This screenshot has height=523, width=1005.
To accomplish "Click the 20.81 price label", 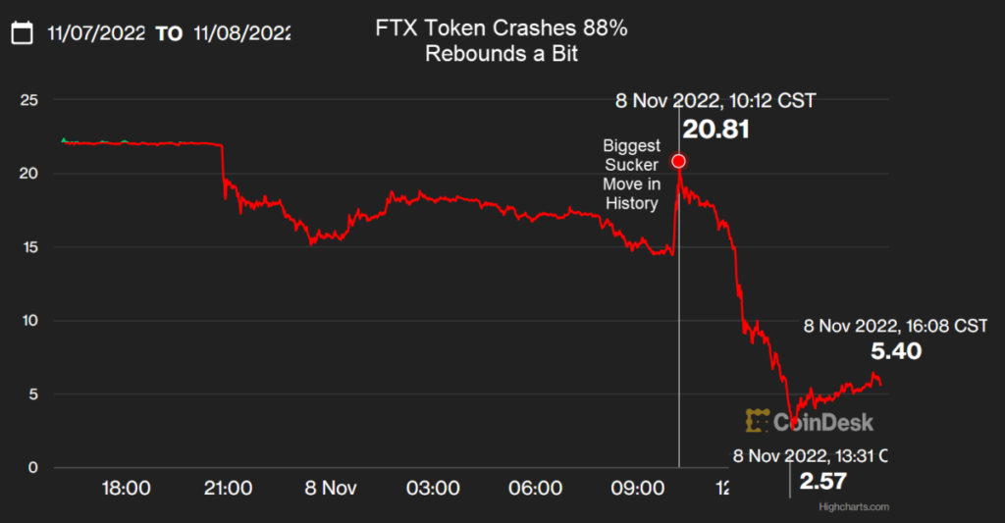I will (x=715, y=130).
